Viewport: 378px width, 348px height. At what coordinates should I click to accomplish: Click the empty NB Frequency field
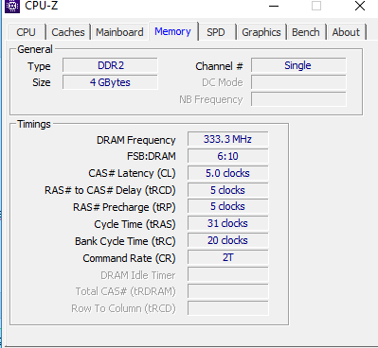pyautogui.click(x=298, y=99)
